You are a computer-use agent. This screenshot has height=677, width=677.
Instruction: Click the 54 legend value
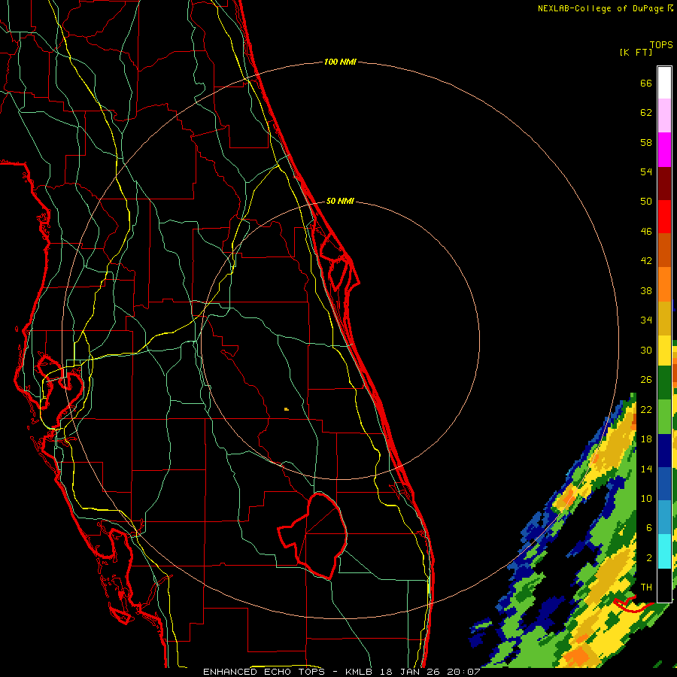pyautogui.click(x=646, y=172)
